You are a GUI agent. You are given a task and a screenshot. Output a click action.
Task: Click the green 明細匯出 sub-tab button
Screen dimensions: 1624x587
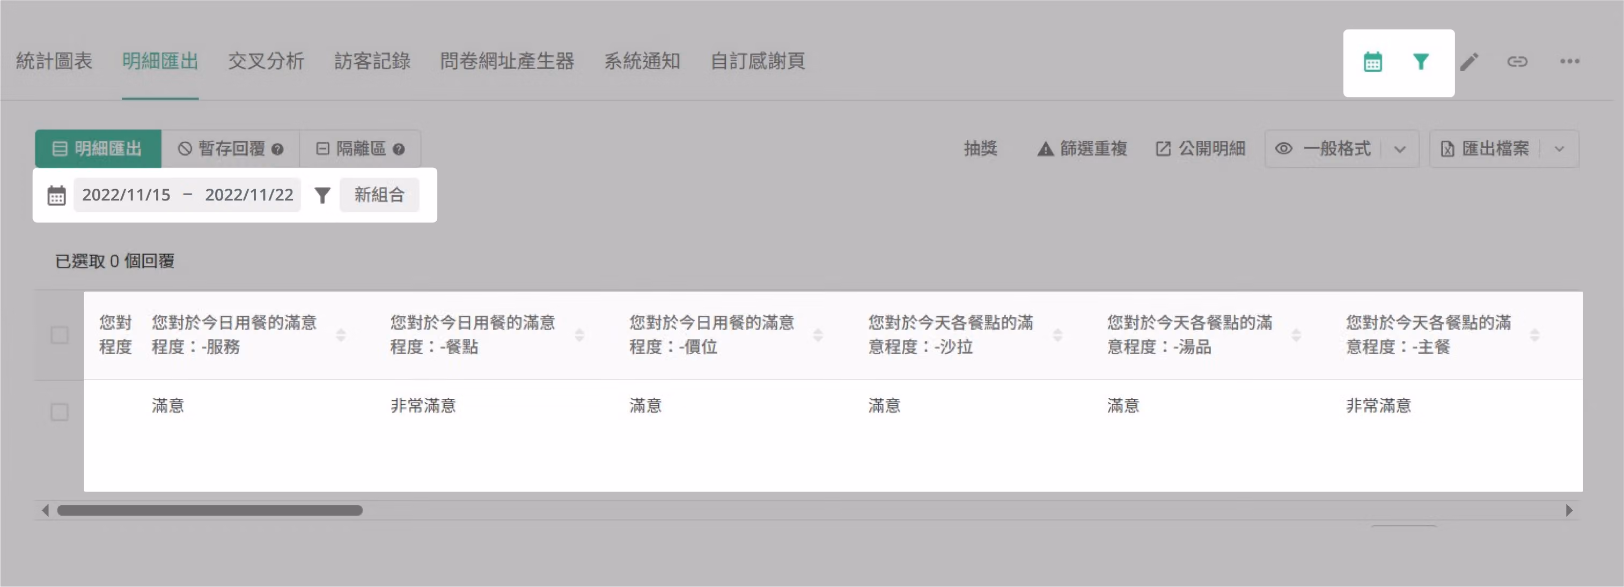pos(98,148)
